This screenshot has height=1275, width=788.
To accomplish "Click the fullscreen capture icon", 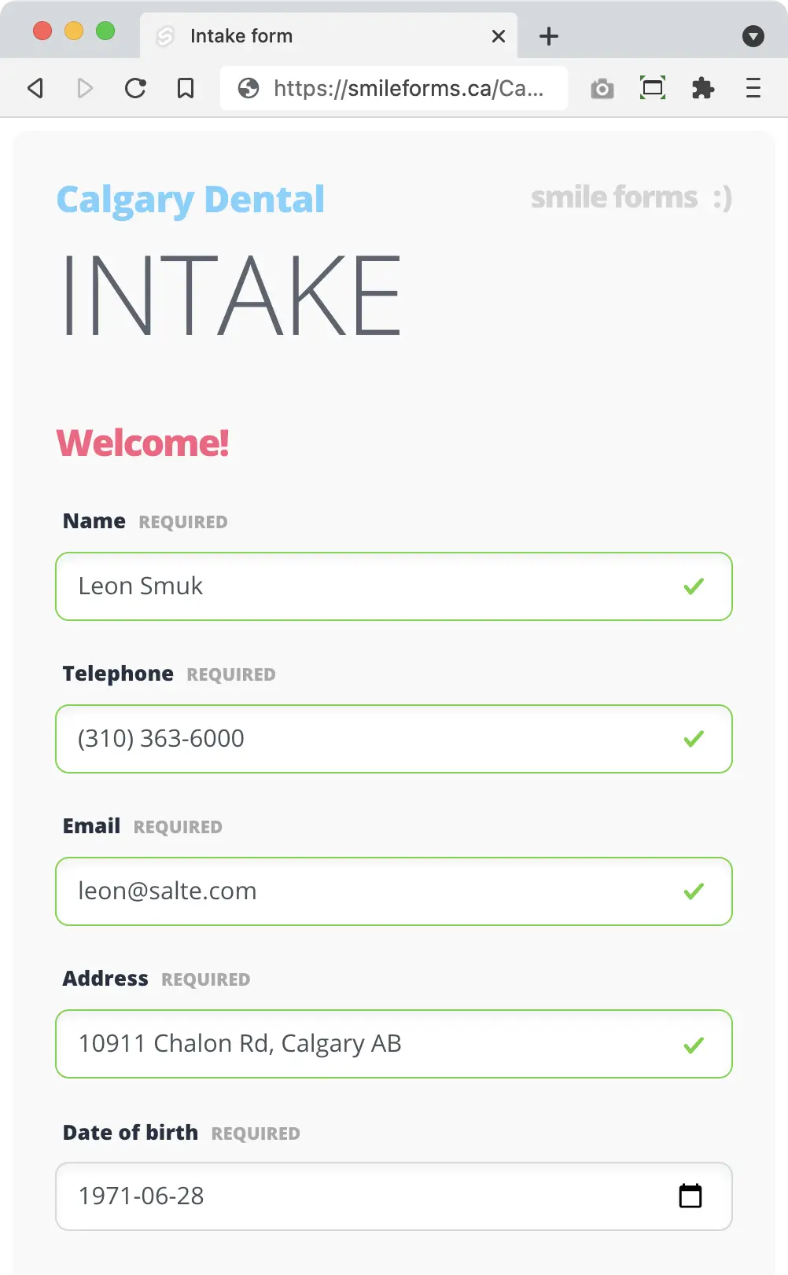I will 653,88.
